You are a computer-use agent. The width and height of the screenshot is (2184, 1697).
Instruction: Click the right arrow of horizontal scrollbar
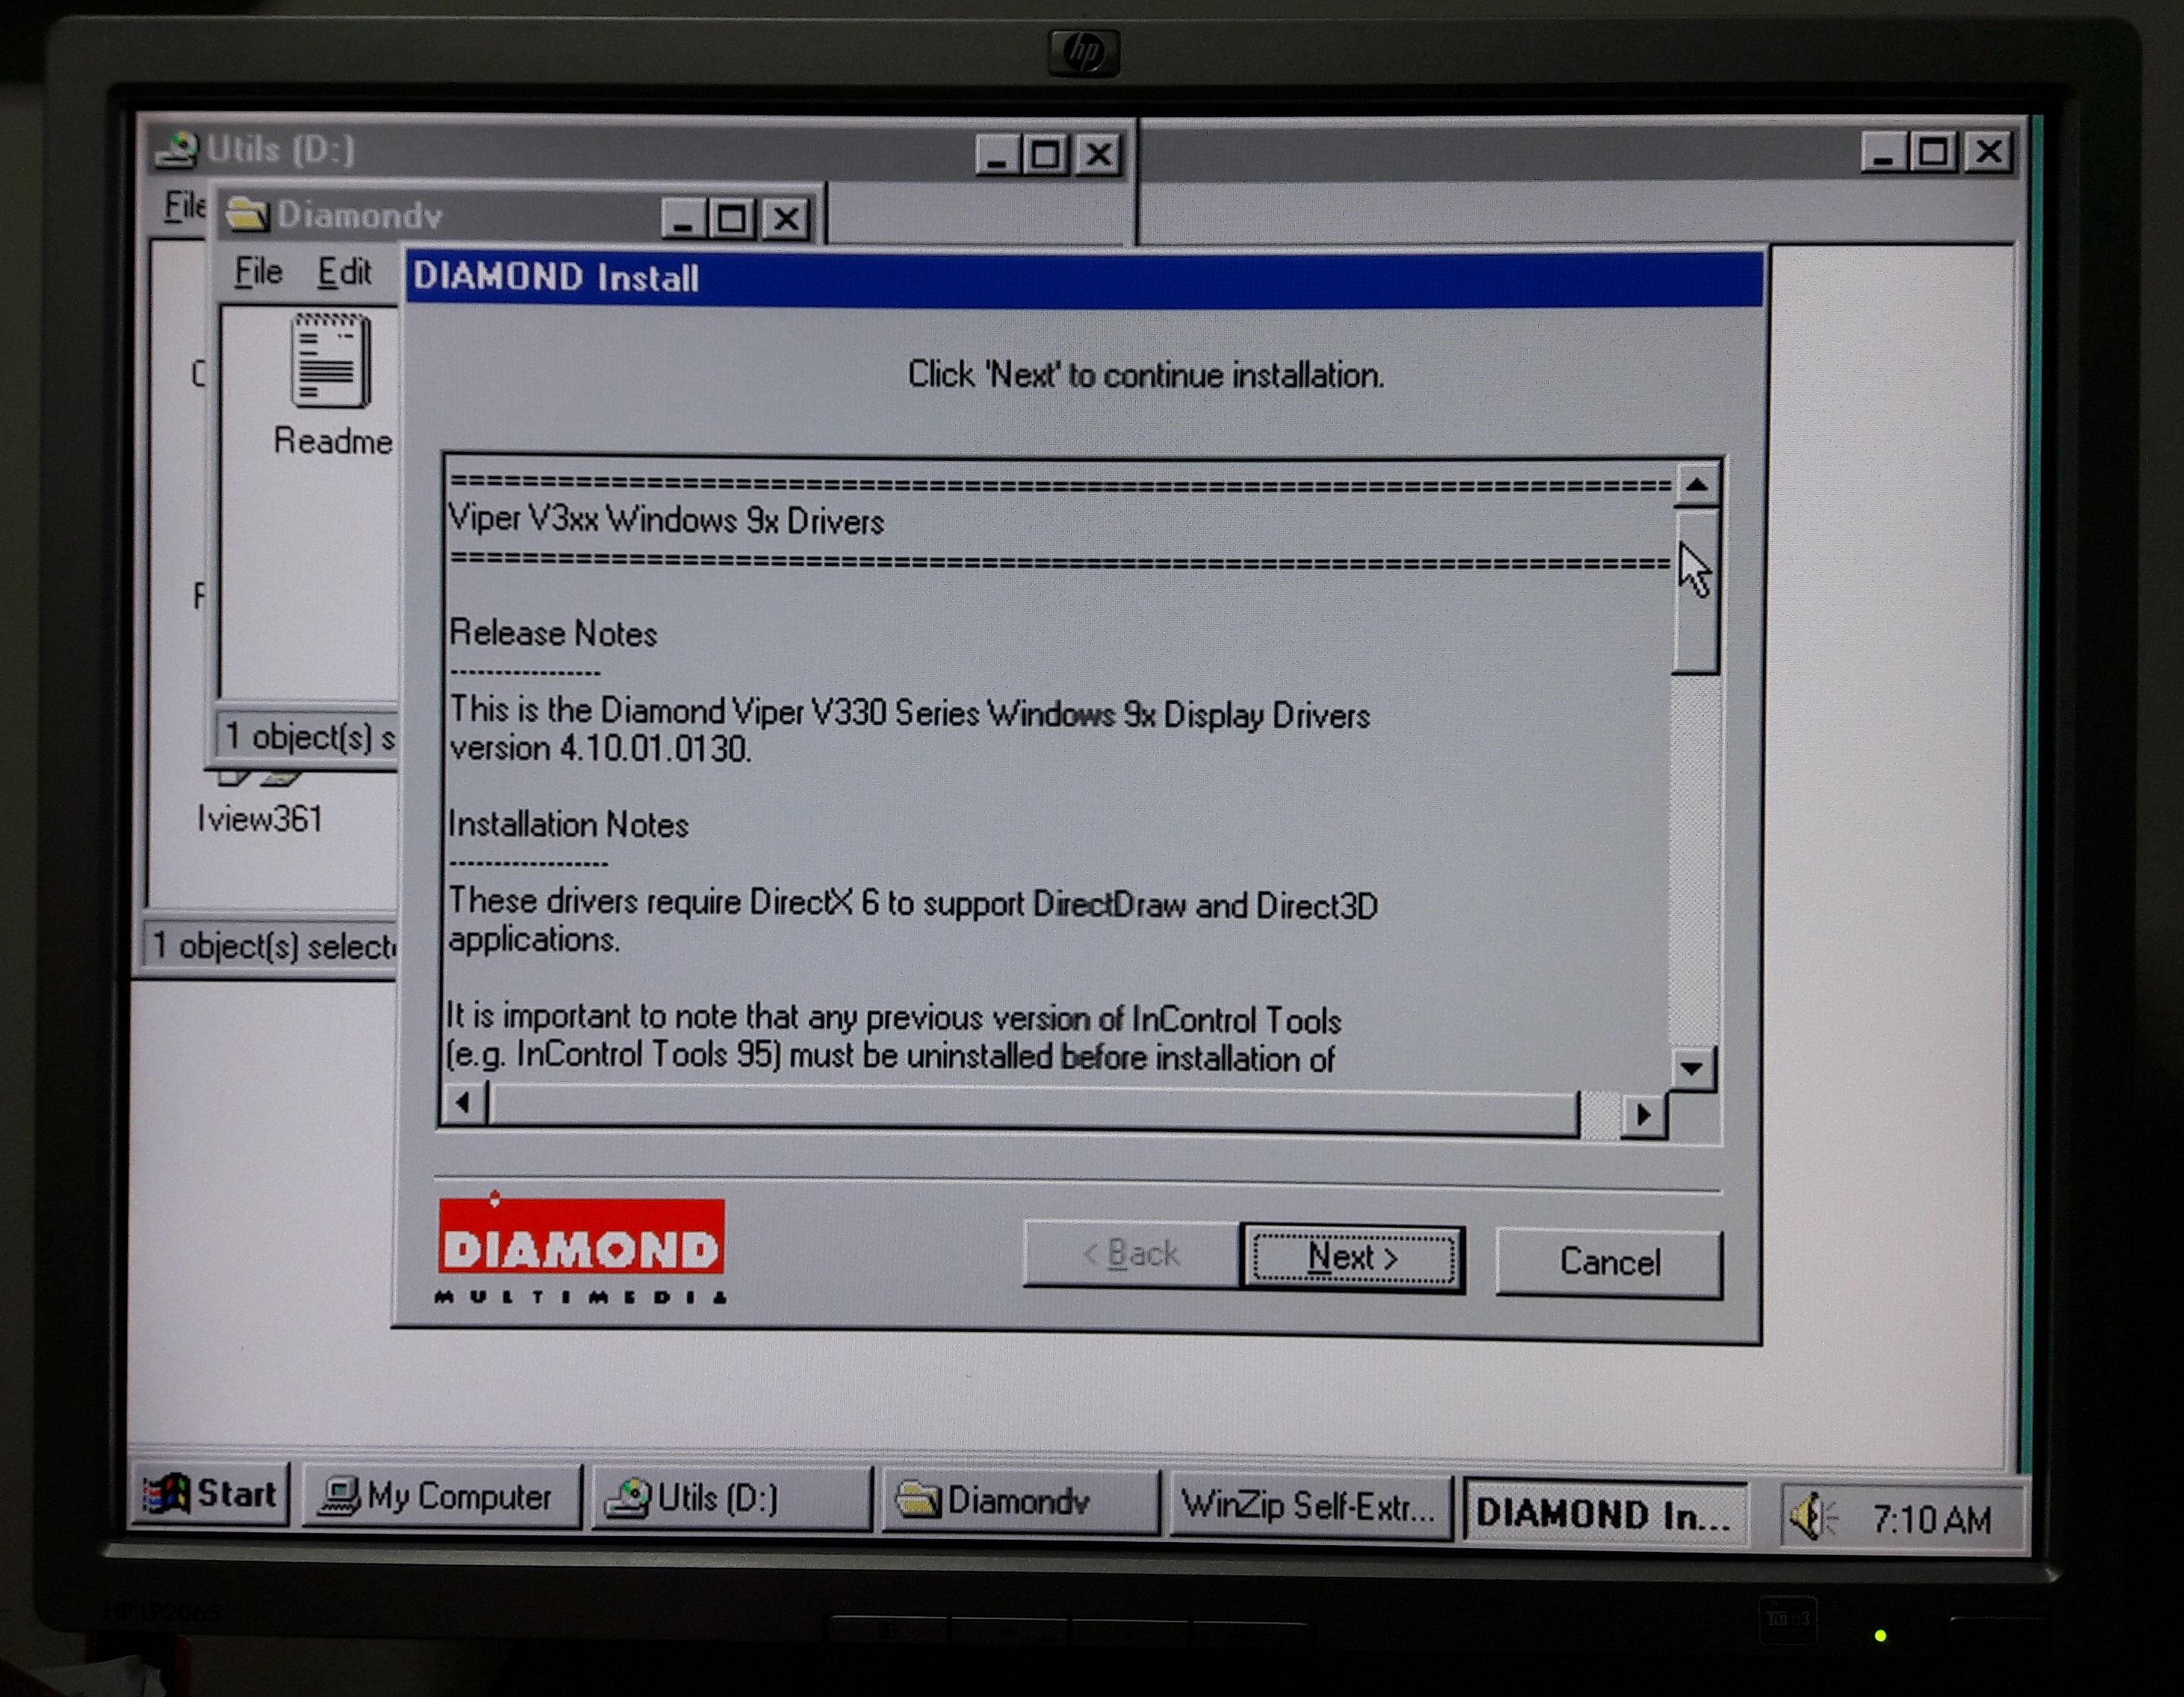pos(1643,1114)
